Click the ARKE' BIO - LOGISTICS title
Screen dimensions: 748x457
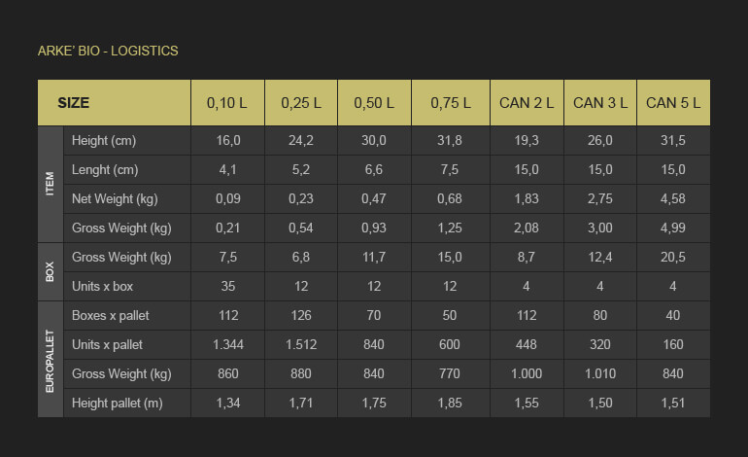coord(108,51)
